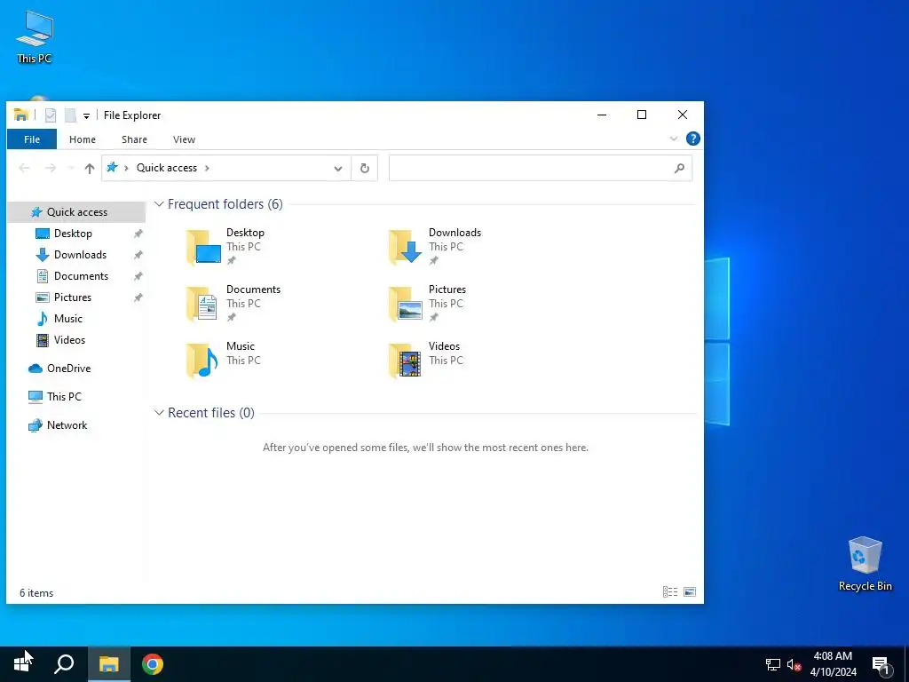The width and height of the screenshot is (909, 682).
Task: Open the address bar history dropdown
Action: [x=338, y=168]
